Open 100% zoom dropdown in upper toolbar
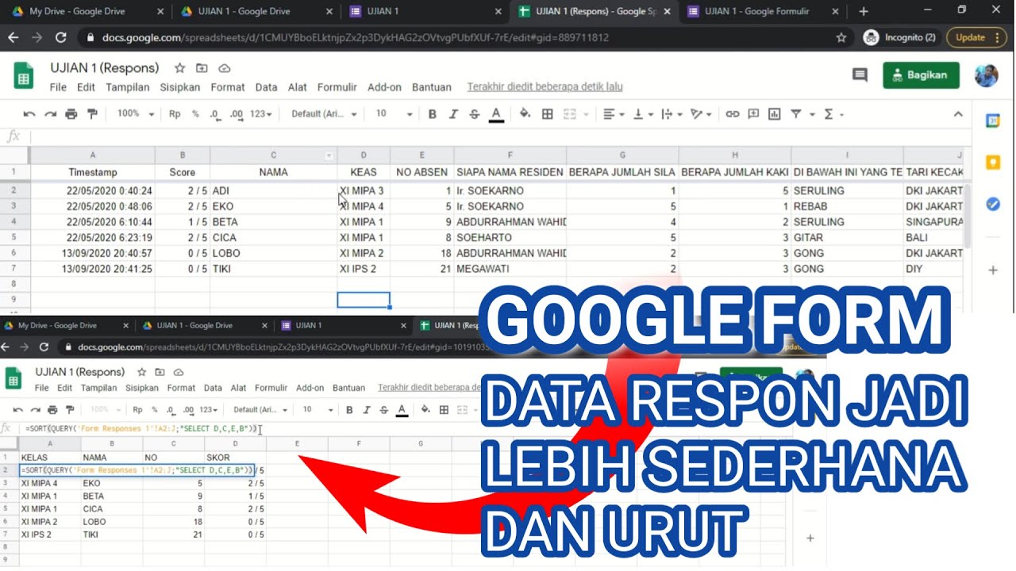Viewport: 1016px width, 571px height. 136,114
